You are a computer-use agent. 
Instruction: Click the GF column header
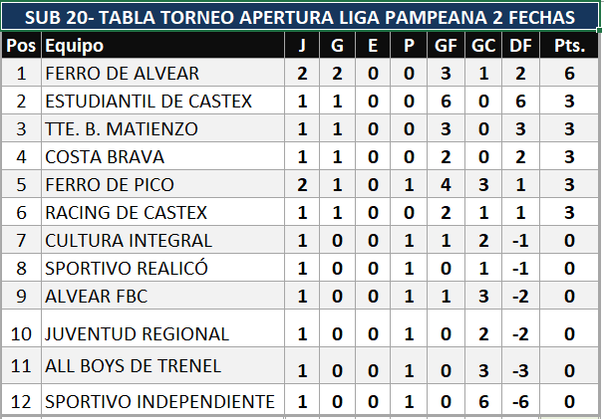pos(446,46)
